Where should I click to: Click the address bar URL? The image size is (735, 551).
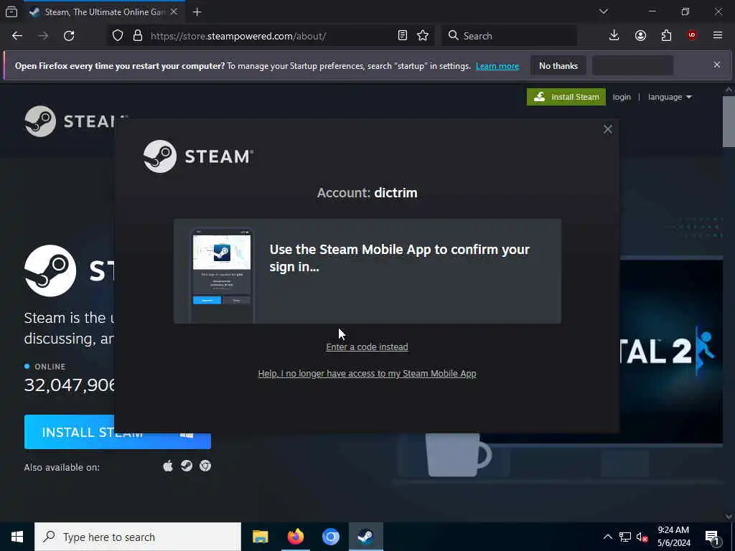[x=238, y=36]
